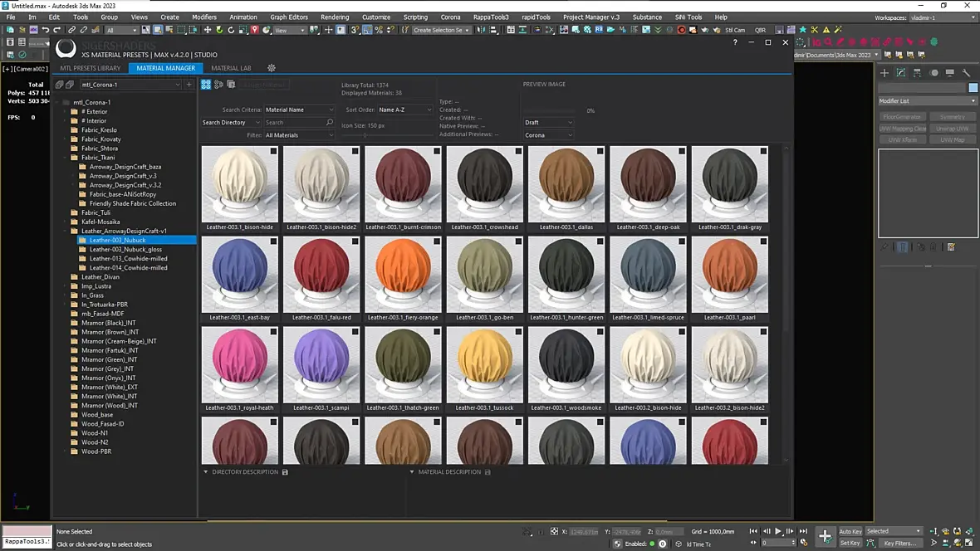Click the Key Filters button
The width and height of the screenshot is (980, 551).
coord(899,544)
